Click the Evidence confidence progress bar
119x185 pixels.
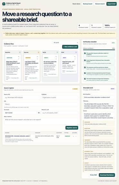pyautogui.click(x=99, y=50)
